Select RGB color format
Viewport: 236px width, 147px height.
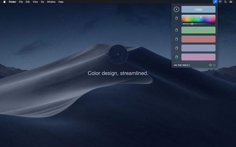[180, 65]
